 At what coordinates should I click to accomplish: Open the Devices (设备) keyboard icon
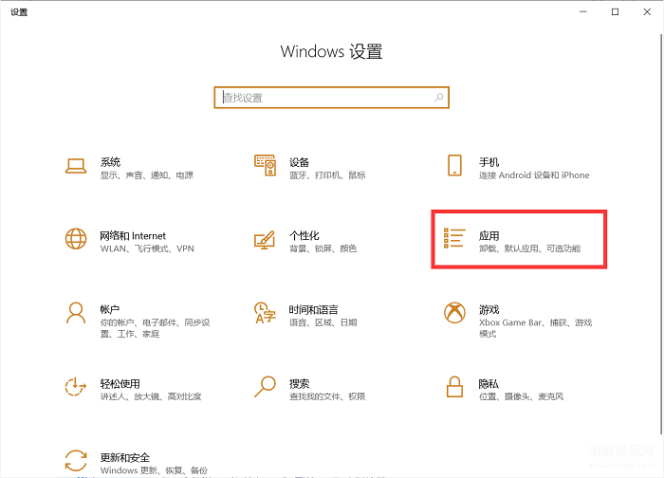(x=265, y=167)
